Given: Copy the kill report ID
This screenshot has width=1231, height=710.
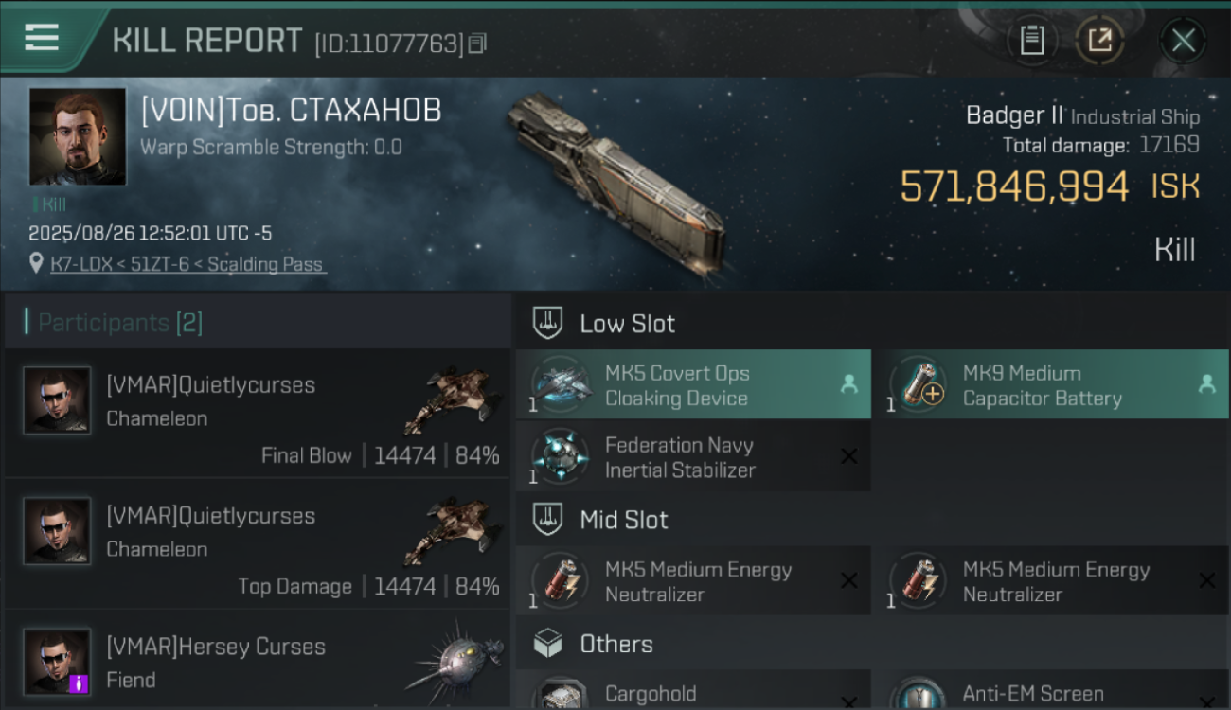Looking at the screenshot, I should click(x=478, y=43).
